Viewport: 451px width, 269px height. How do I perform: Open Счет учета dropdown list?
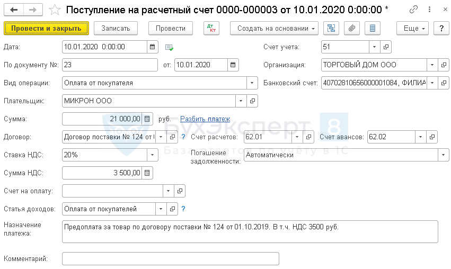[375, 47]
